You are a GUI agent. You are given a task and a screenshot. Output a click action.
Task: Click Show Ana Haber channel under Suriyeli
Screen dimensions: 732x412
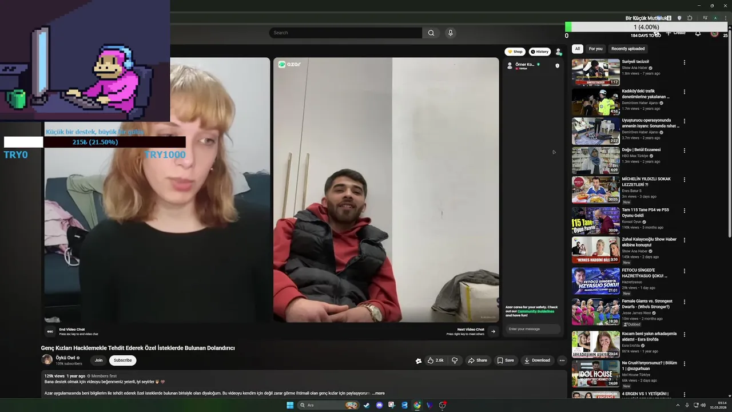pos(635,68)
